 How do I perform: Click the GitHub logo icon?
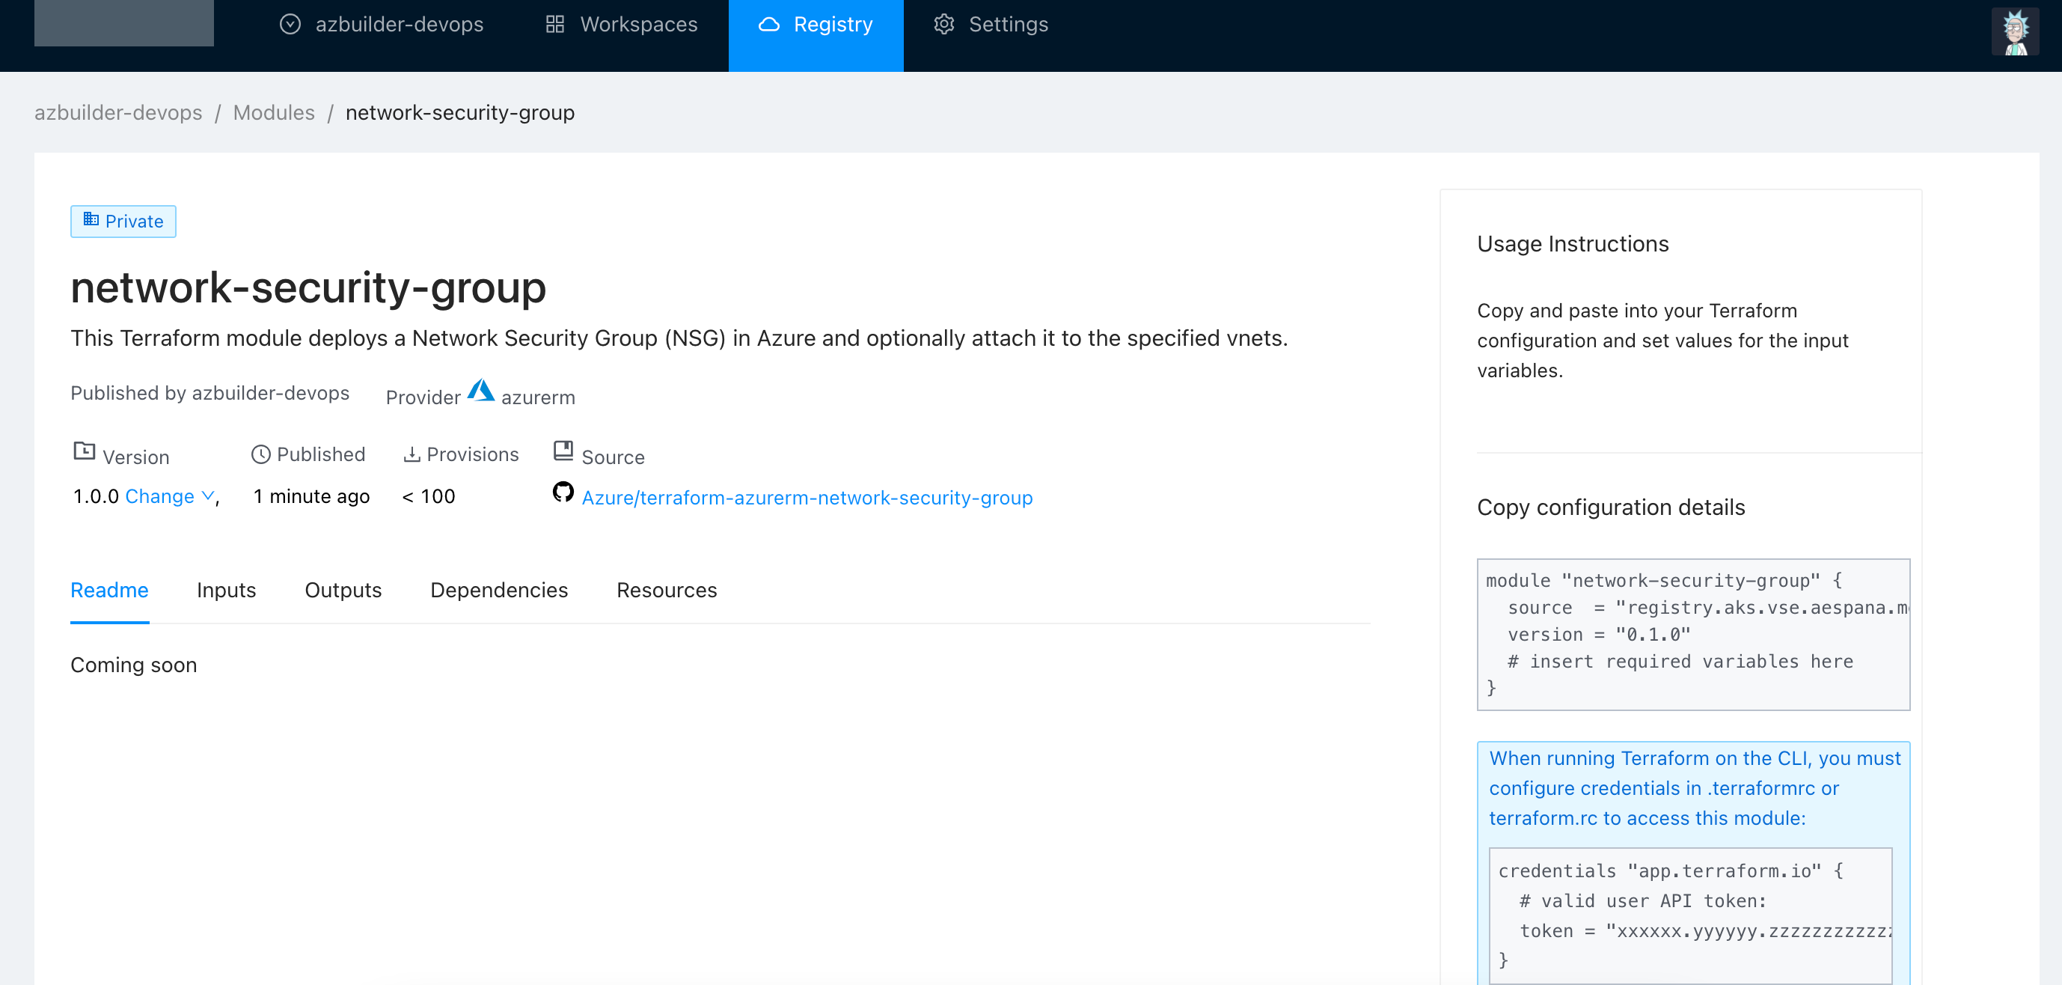click(x=563, y=492)
